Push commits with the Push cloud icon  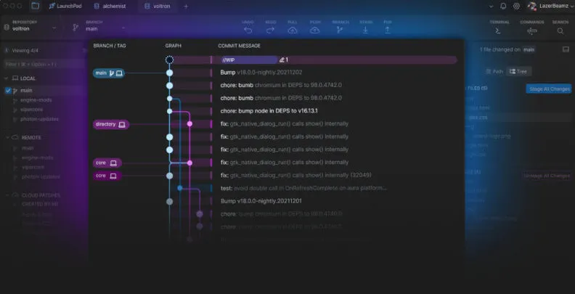(x=315, y=30)
